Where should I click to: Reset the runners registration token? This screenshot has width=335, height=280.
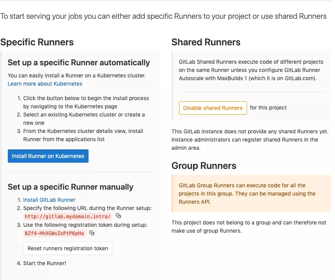click(x=67, y=248)
